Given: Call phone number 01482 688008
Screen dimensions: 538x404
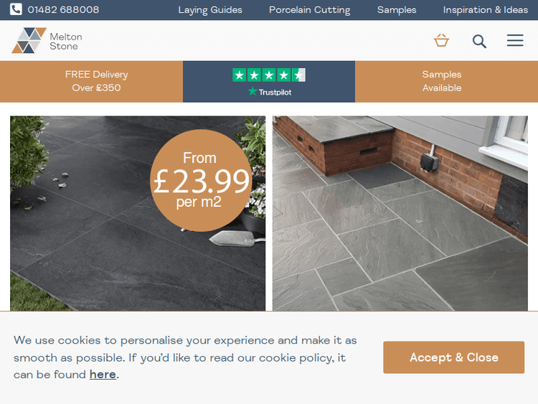Looking at the screenshot, I should [x=63, y=9].
